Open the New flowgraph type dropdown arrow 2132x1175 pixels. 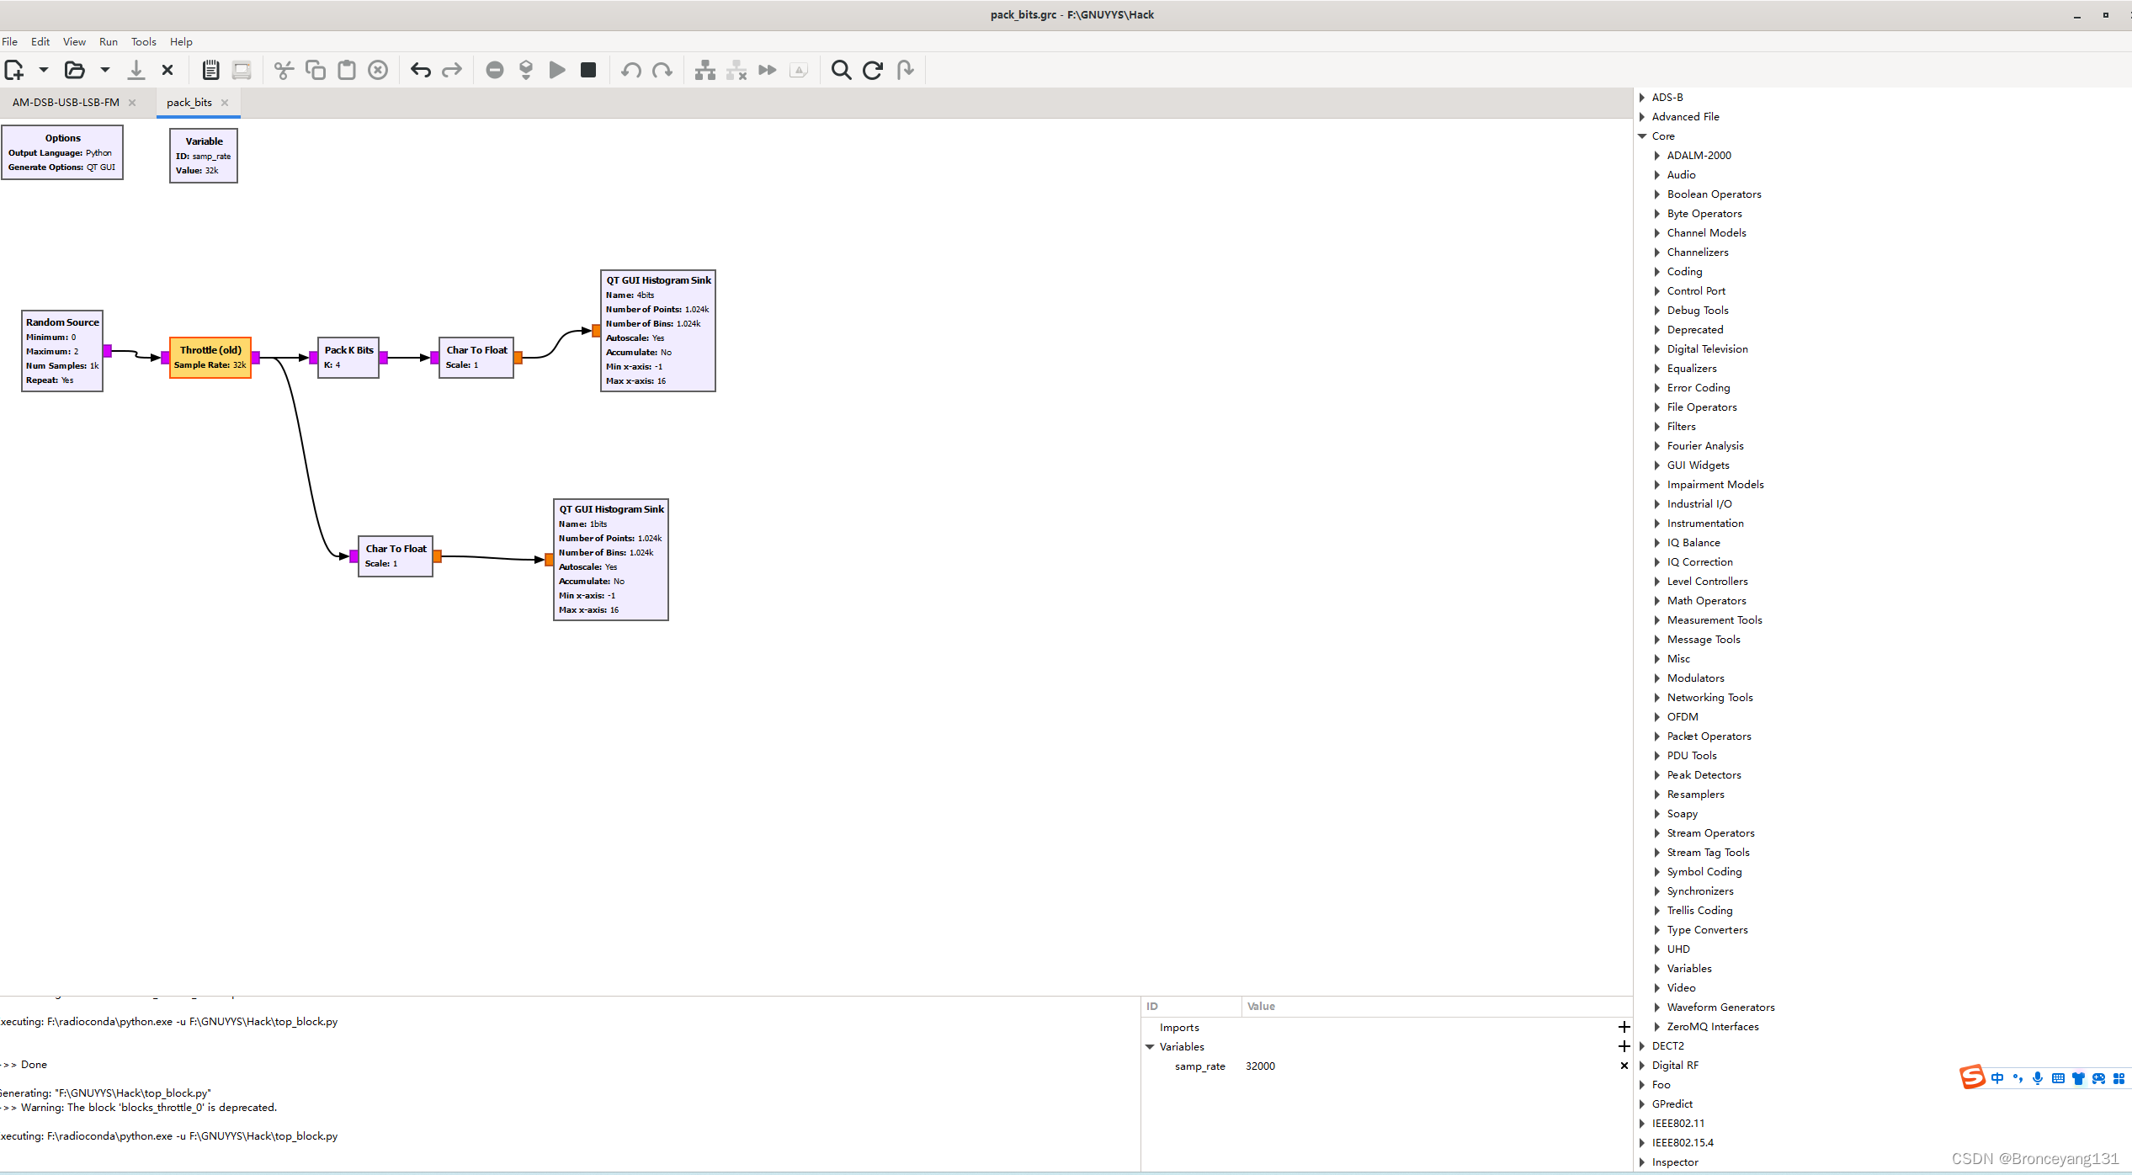point(44,70)
